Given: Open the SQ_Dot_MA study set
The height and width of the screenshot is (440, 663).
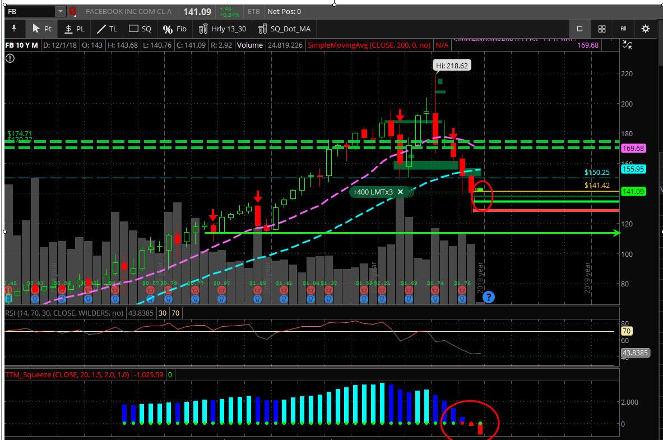Looking at the screenshot, I should pyautogui.click(x=284, y=29).
